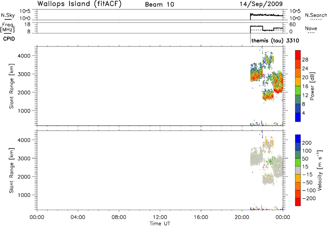327x226 pixels.
Task: Click the '100' label on Velocity colorbar
Action: (x=307, y=151)
